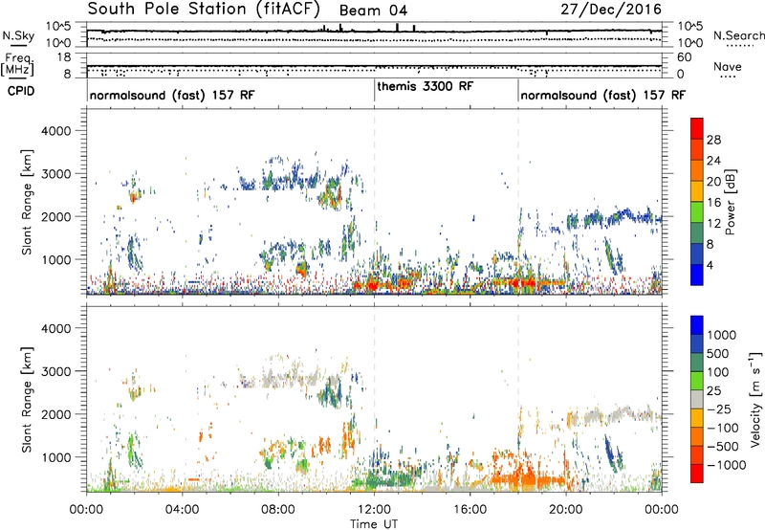
Task: Click the 'Freq. [MHz]' axis label
Action: 17,64
